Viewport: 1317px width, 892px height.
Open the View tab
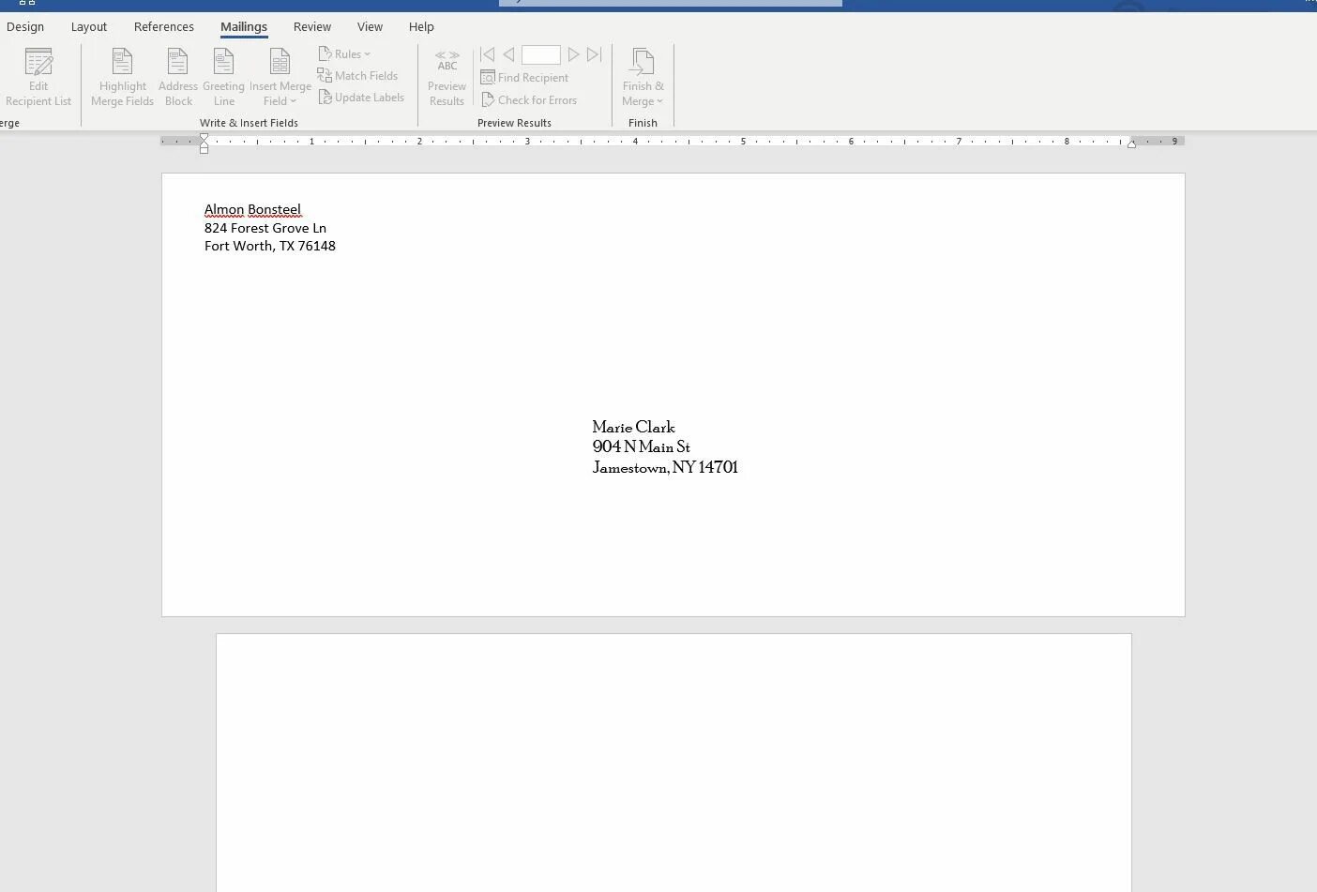coord(370,26)
